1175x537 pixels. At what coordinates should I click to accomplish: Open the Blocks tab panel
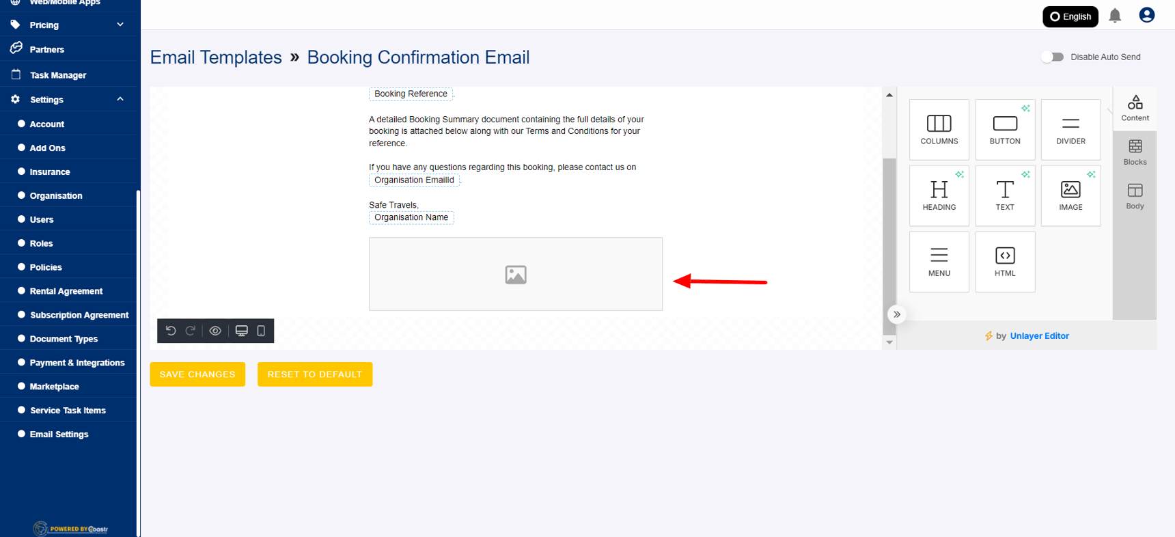click(1134, 151)
